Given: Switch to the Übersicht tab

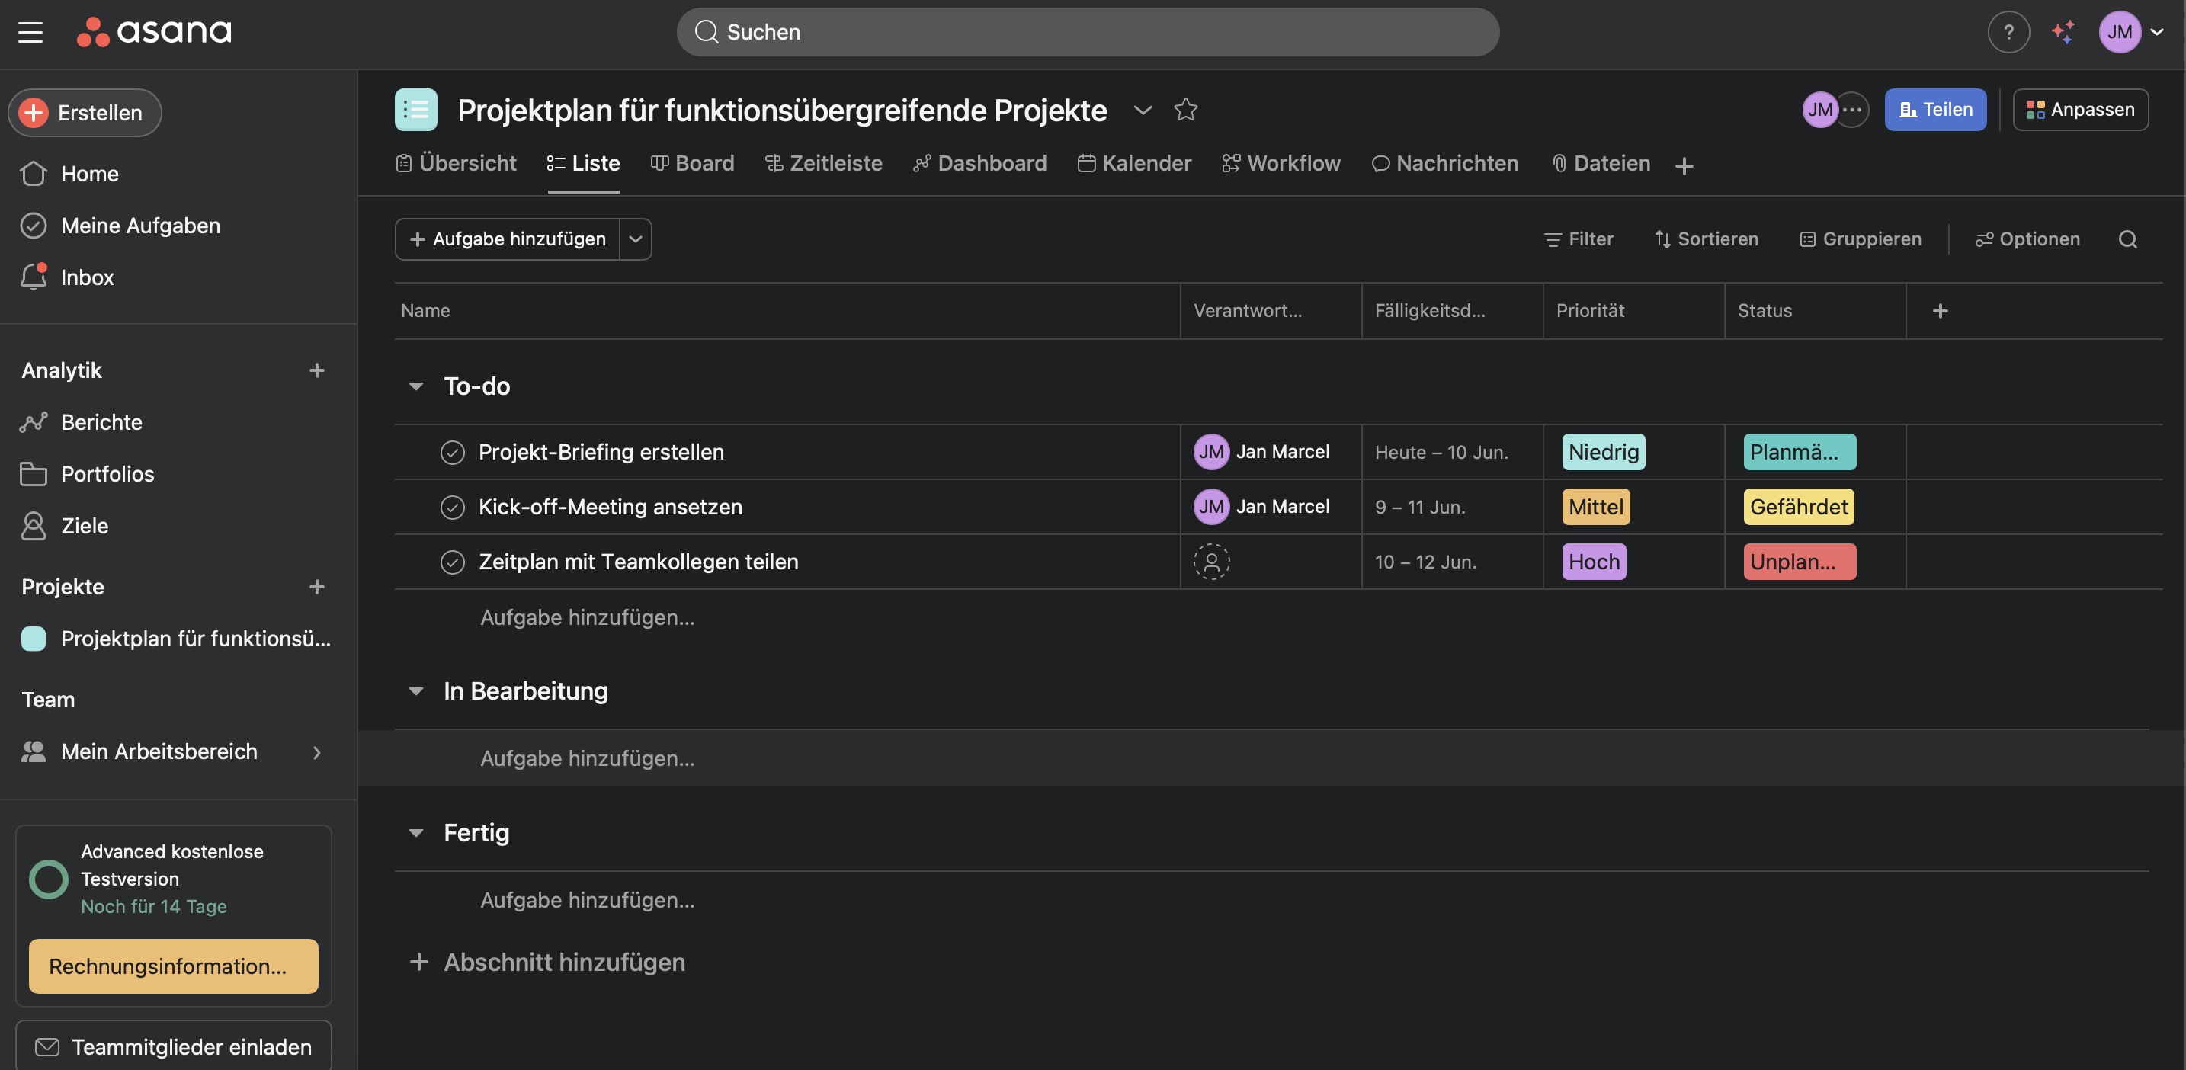Looking at the screenshot, I should (457, 164).
